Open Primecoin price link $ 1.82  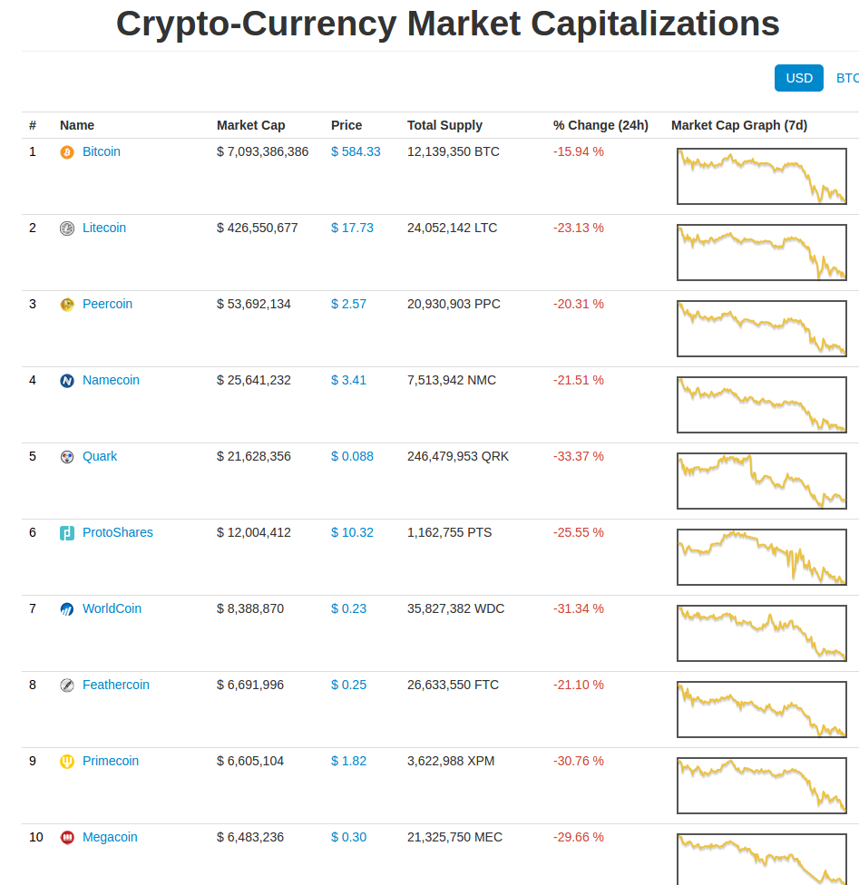click(348, 761)
